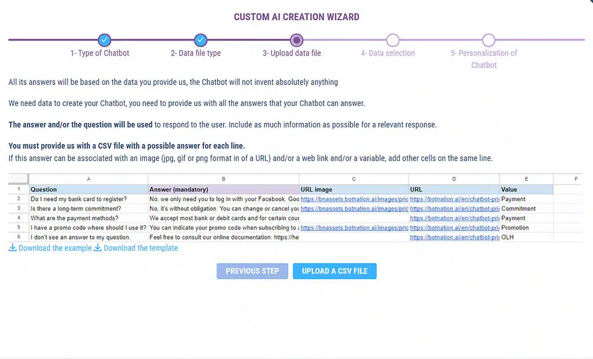Click the progress bar between steps 3 and 4
Image resolution: width=593 pixels, height=359 pixels.
(345, 40)
